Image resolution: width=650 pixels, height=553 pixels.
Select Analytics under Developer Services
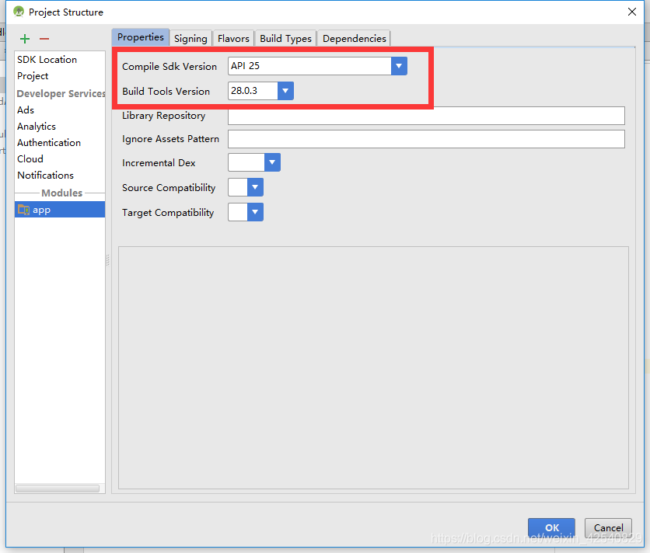(60, 127)
